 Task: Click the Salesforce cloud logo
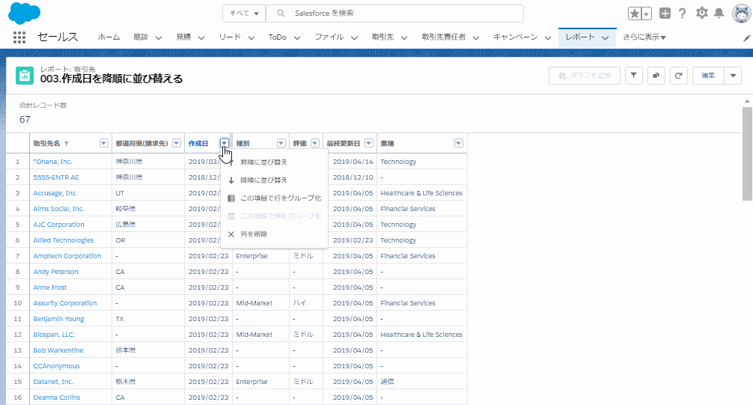[24, 13]
